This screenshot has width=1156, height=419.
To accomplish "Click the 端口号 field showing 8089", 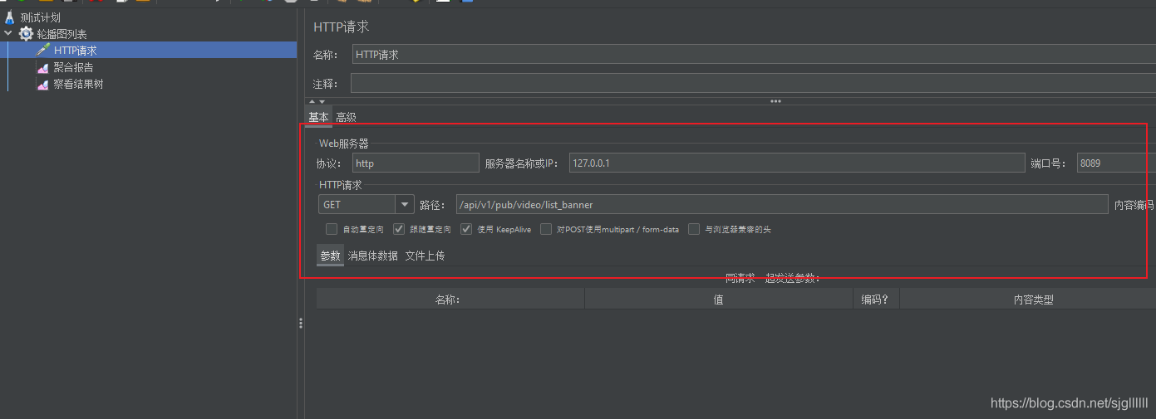I will pyautogui.click(x=1116, y=163).
